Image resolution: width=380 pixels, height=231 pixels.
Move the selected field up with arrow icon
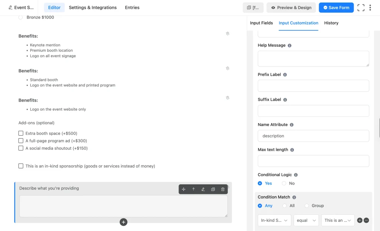[193, 189]
